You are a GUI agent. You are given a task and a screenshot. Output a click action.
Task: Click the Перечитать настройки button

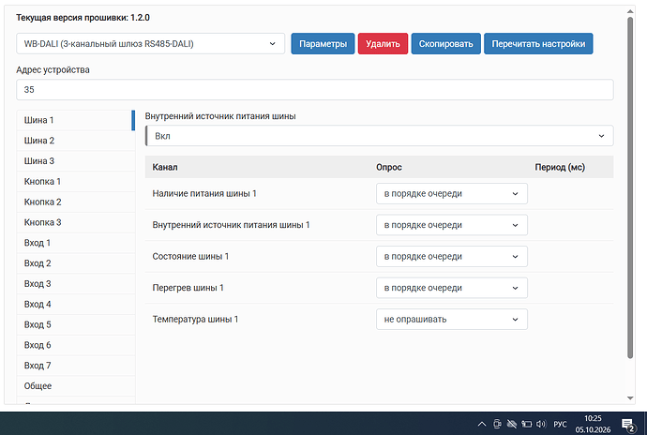coord(538,44)
